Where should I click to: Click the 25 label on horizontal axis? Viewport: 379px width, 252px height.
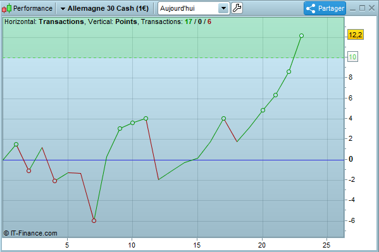tap(326, 245)
